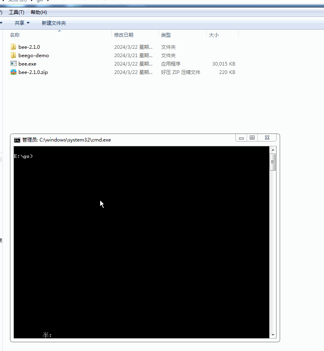Image resolution: width=324 pixels, height=351 pixels.
Task: Click the cmd.exe title bar icon
Action: point(16,140)
